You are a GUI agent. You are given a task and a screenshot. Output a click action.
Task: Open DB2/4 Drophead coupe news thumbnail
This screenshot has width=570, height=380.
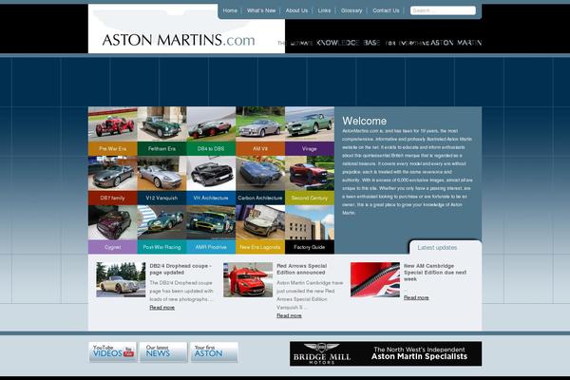click(x=121, y=279)
